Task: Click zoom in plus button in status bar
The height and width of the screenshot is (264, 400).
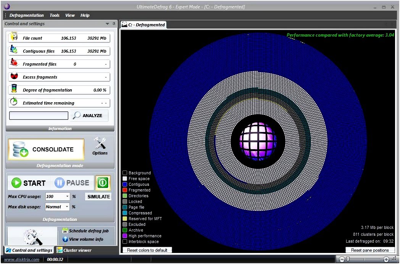Action: 386,259
